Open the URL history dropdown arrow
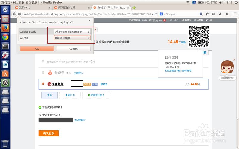The width and height of the screenshot is (239, 149). click(x=152, y=14)
